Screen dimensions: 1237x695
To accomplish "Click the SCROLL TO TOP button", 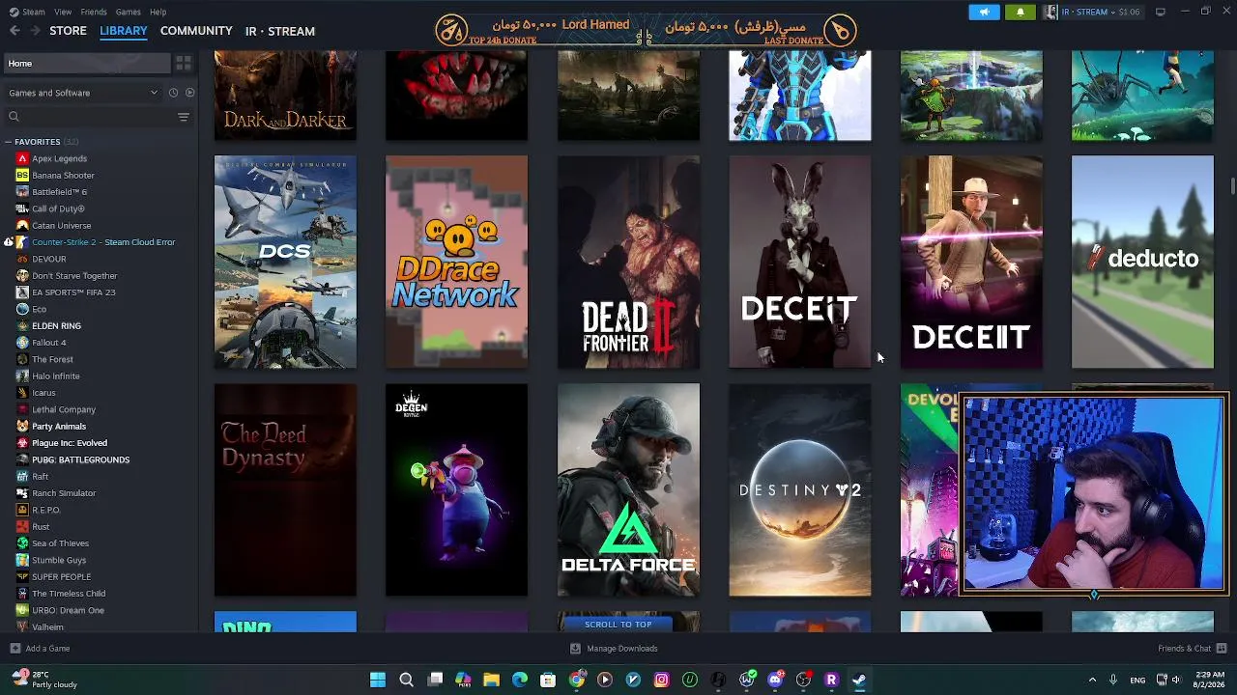I will pyautogui.click(x=618, y=625).
